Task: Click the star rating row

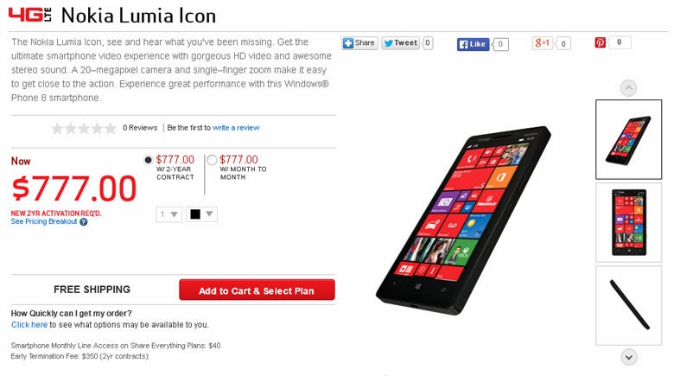Action: click(x=84, y=128)
